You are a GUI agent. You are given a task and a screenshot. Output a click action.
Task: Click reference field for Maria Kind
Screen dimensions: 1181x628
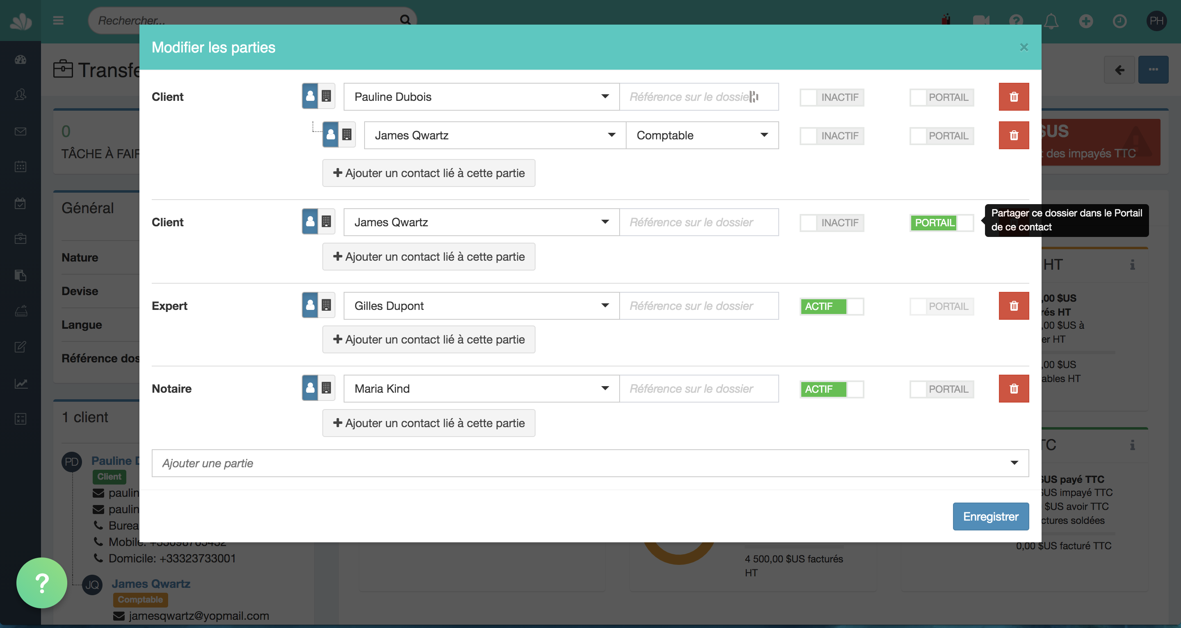point(699,389)
